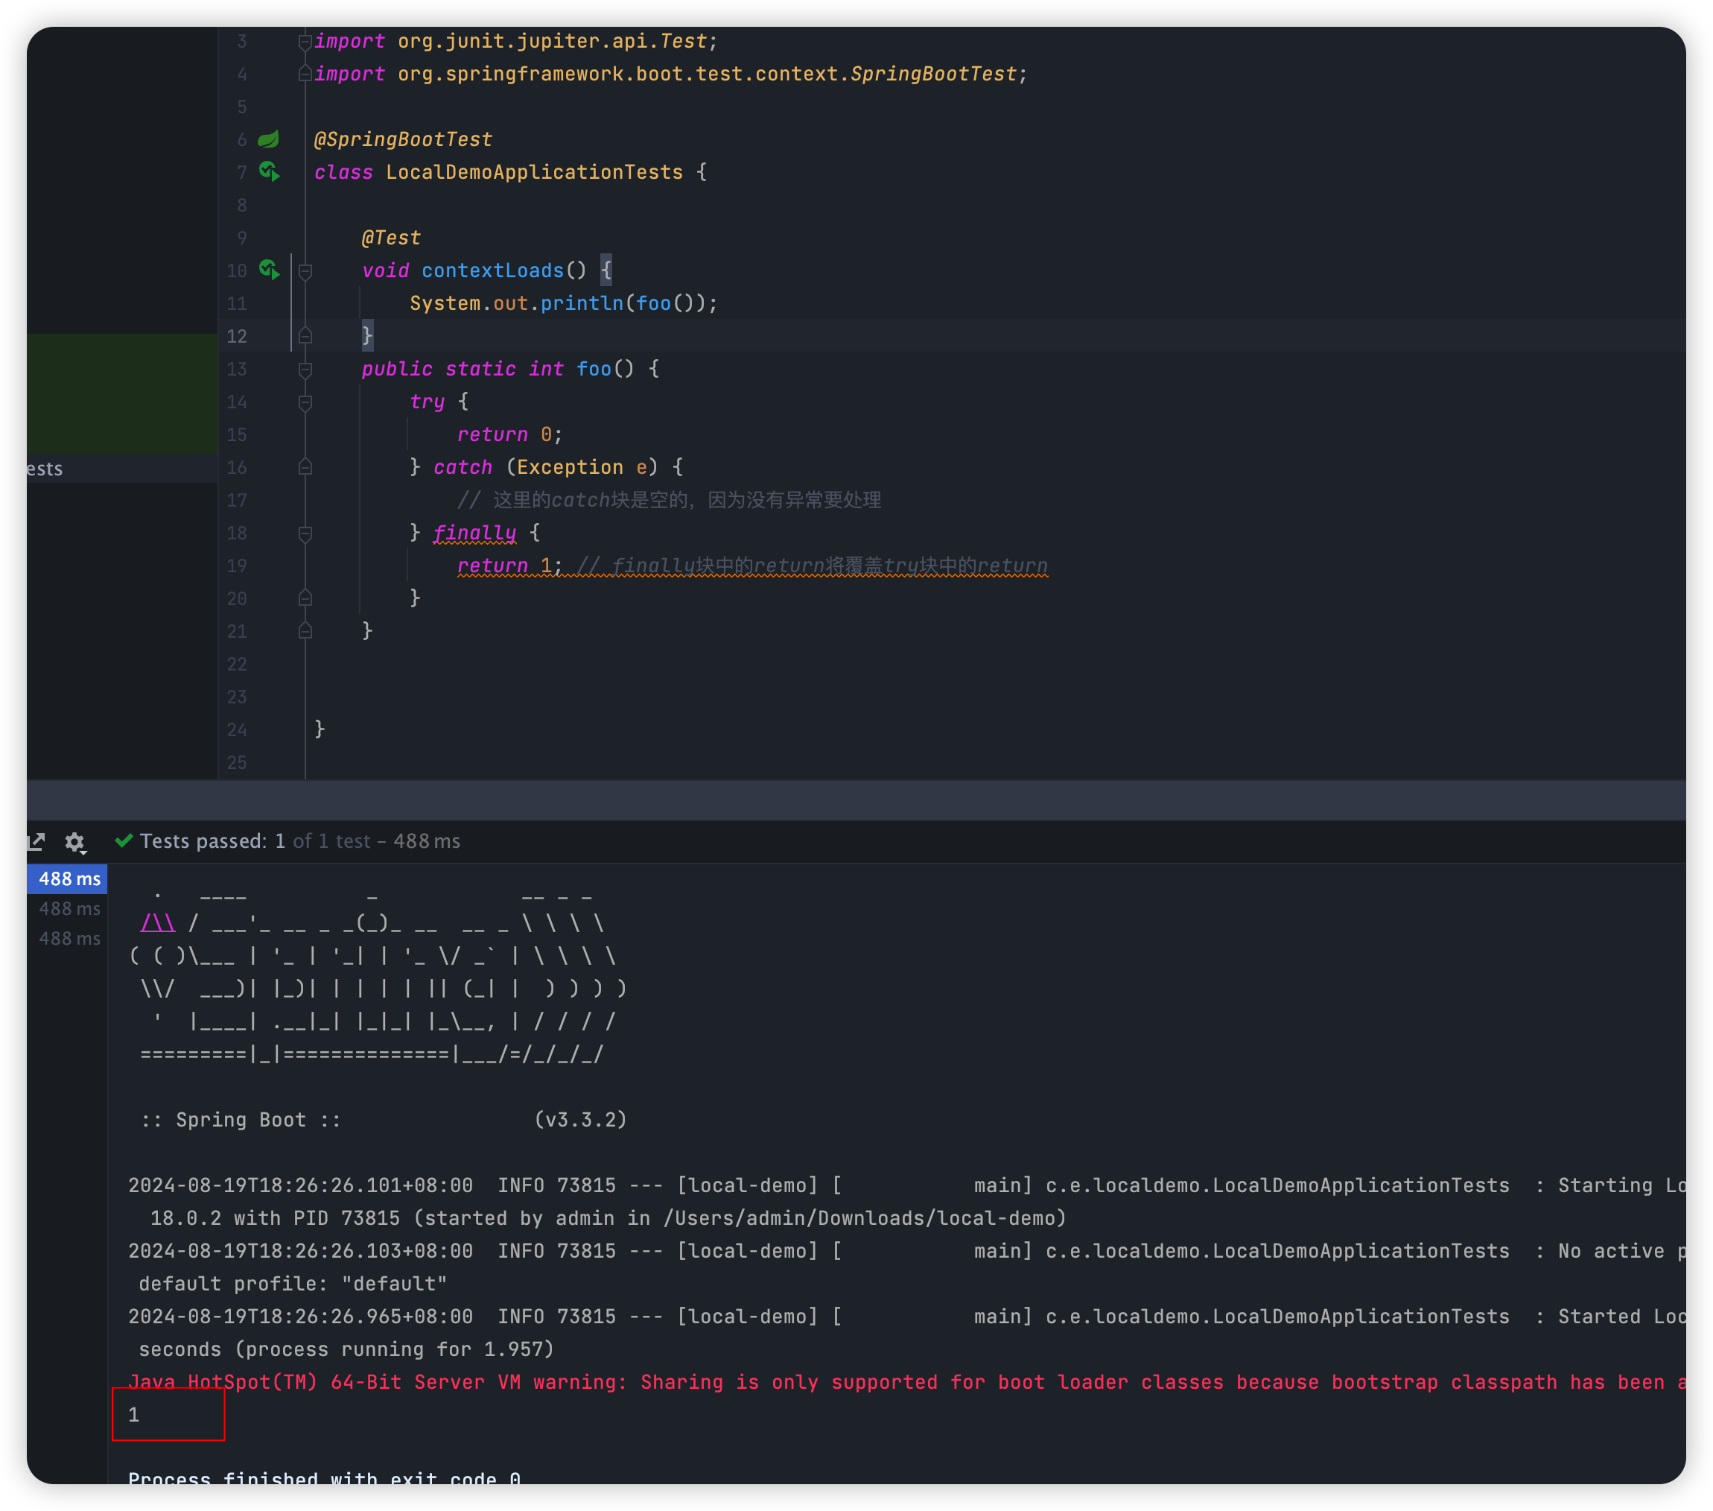Click the contextLoads method name
The height and width of the screenshot is (1511, 1713).
click(493, 271)
